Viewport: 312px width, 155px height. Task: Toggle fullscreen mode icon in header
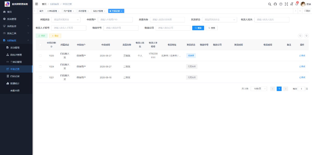click(286, 4)
